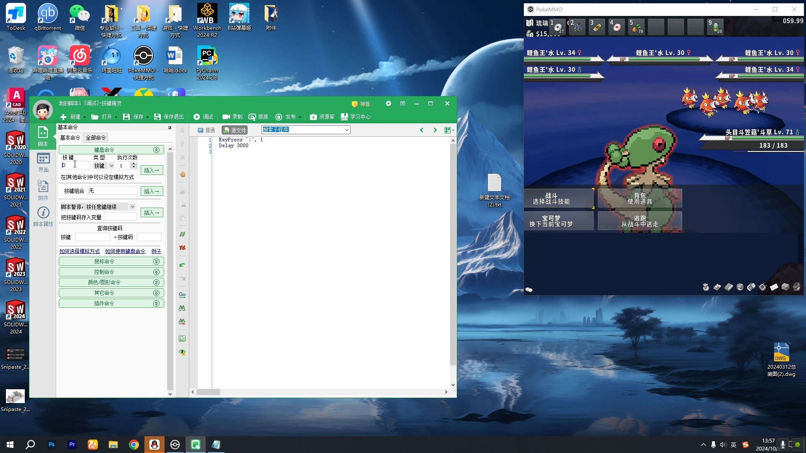This screenshot has height=453, width=806.
Task: Open the 类型 key type dropdown
Action: tap(111, 166)
